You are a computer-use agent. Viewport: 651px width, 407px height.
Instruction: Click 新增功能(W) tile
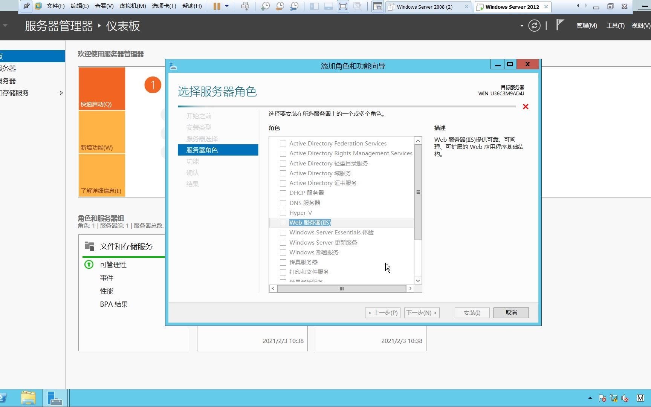tap(102, 132)
